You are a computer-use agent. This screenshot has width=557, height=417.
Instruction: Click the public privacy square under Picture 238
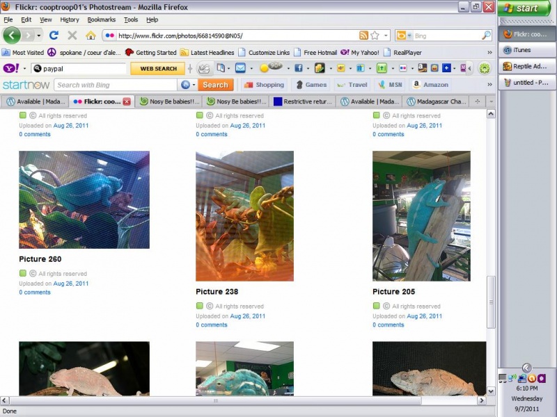[x=199, y=306]
